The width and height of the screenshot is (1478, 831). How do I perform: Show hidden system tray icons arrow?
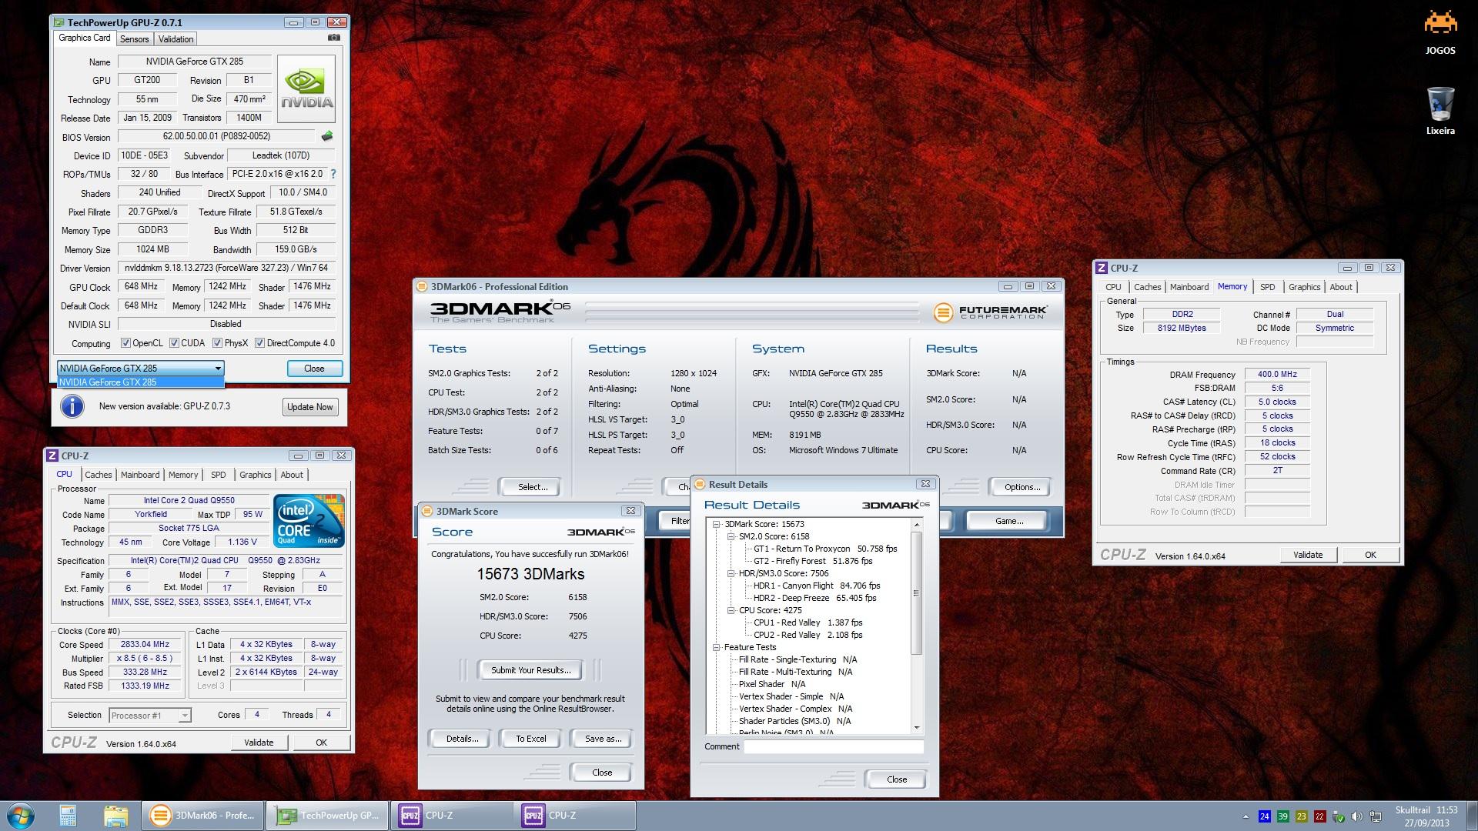point(1246,816)
